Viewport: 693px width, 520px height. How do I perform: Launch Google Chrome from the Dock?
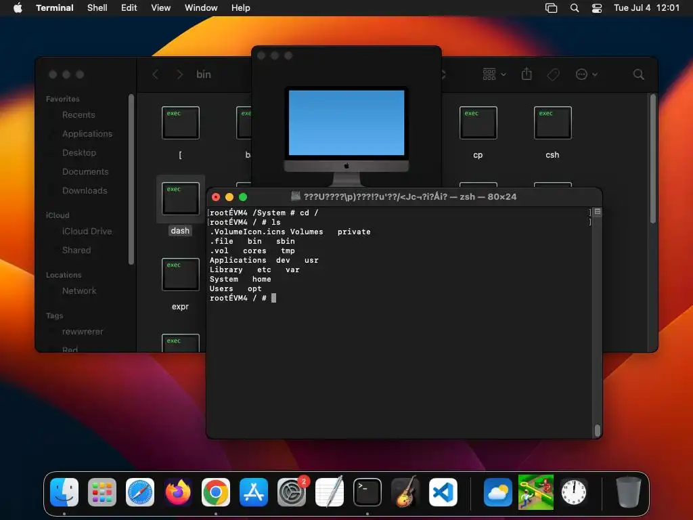[216, 492]
